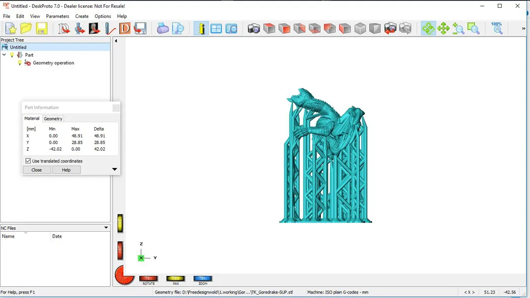Open the Options menu
Viewport: 530px width, 298px height.
pos(103,16)
